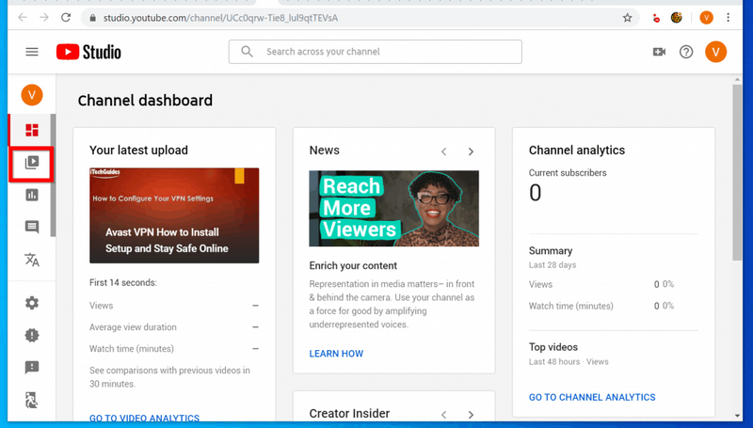The height and width of the screenshot is (428, 753).
Task: Click the page scrollbar down arrow
Action: coord(738,416)
